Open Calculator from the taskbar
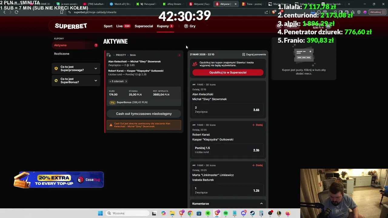The image size is (388, 218). coord(261,213)
